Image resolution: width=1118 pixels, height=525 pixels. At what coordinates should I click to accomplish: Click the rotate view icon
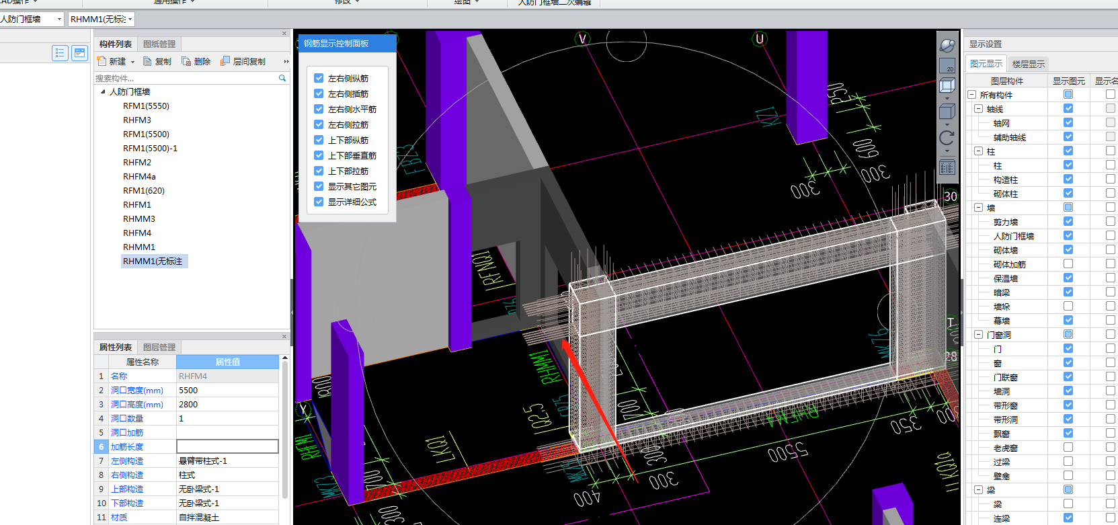pos(947,138)
